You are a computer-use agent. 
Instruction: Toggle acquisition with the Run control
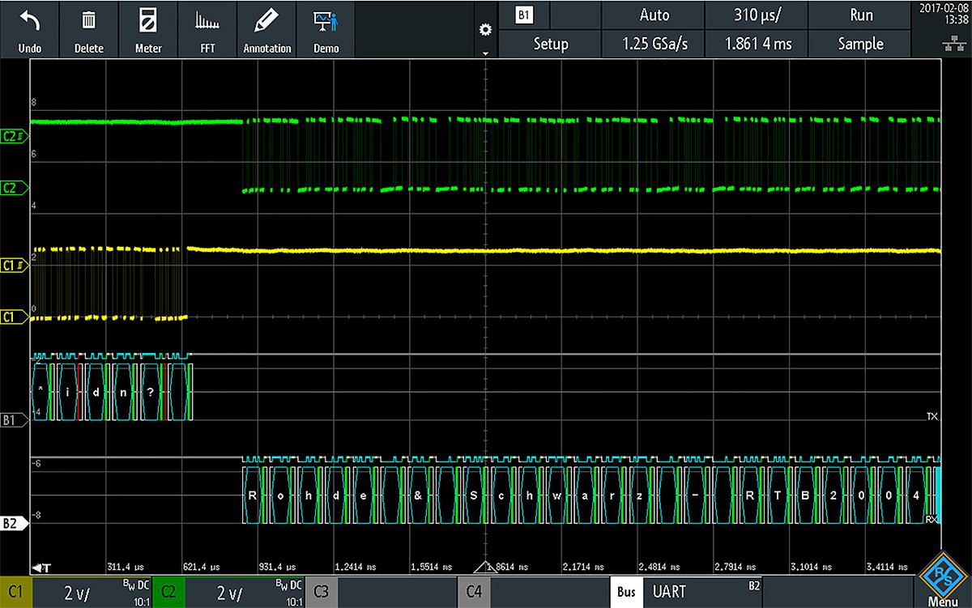coord(860,15)
